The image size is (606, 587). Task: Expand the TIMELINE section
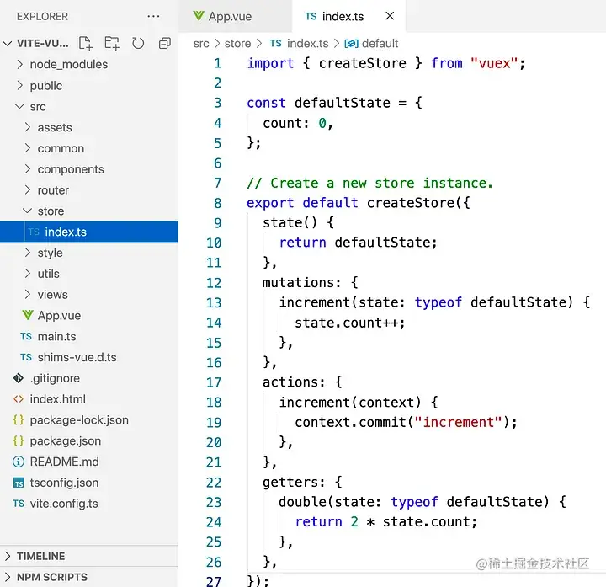click(x=89, y=556)
